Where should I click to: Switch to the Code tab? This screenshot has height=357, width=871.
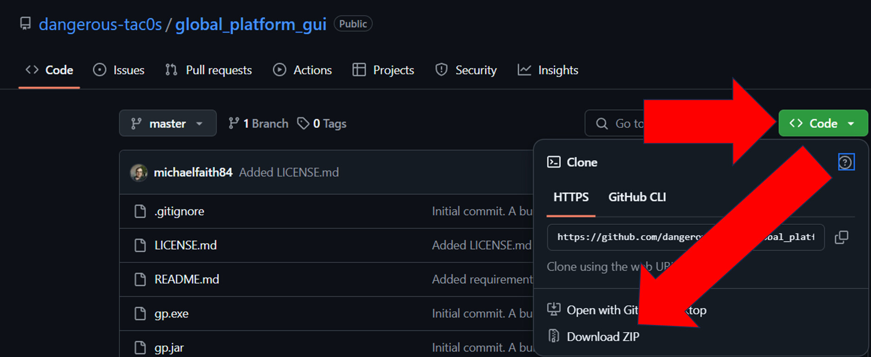click(49, 70)
